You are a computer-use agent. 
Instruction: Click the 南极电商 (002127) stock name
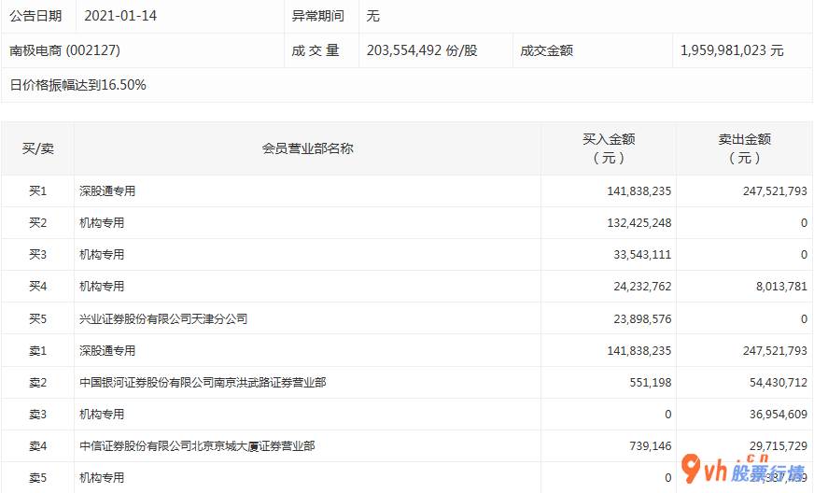pyautogui.click(x=65, y=50)
